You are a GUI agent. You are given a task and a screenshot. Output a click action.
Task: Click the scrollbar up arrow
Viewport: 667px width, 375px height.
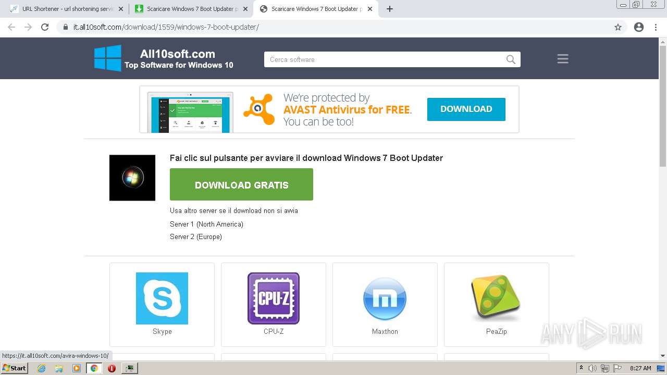663,41
